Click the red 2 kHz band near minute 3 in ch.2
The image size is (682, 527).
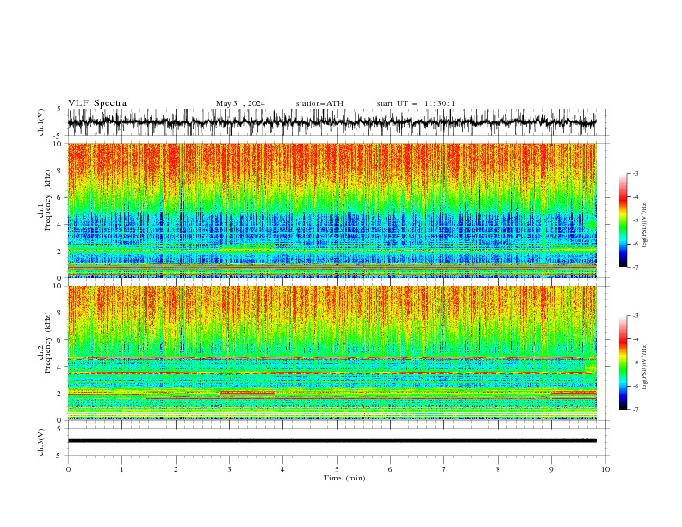[x=247, y=392]
